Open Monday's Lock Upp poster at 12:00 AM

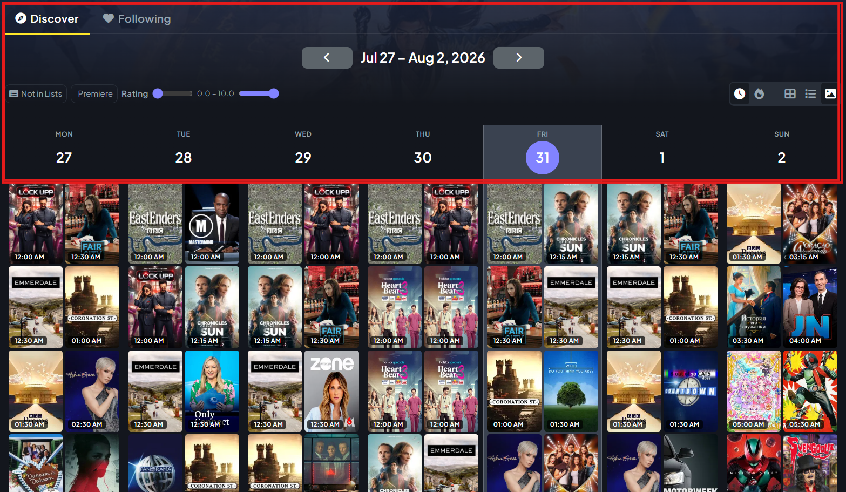click(x=36, y=224)
